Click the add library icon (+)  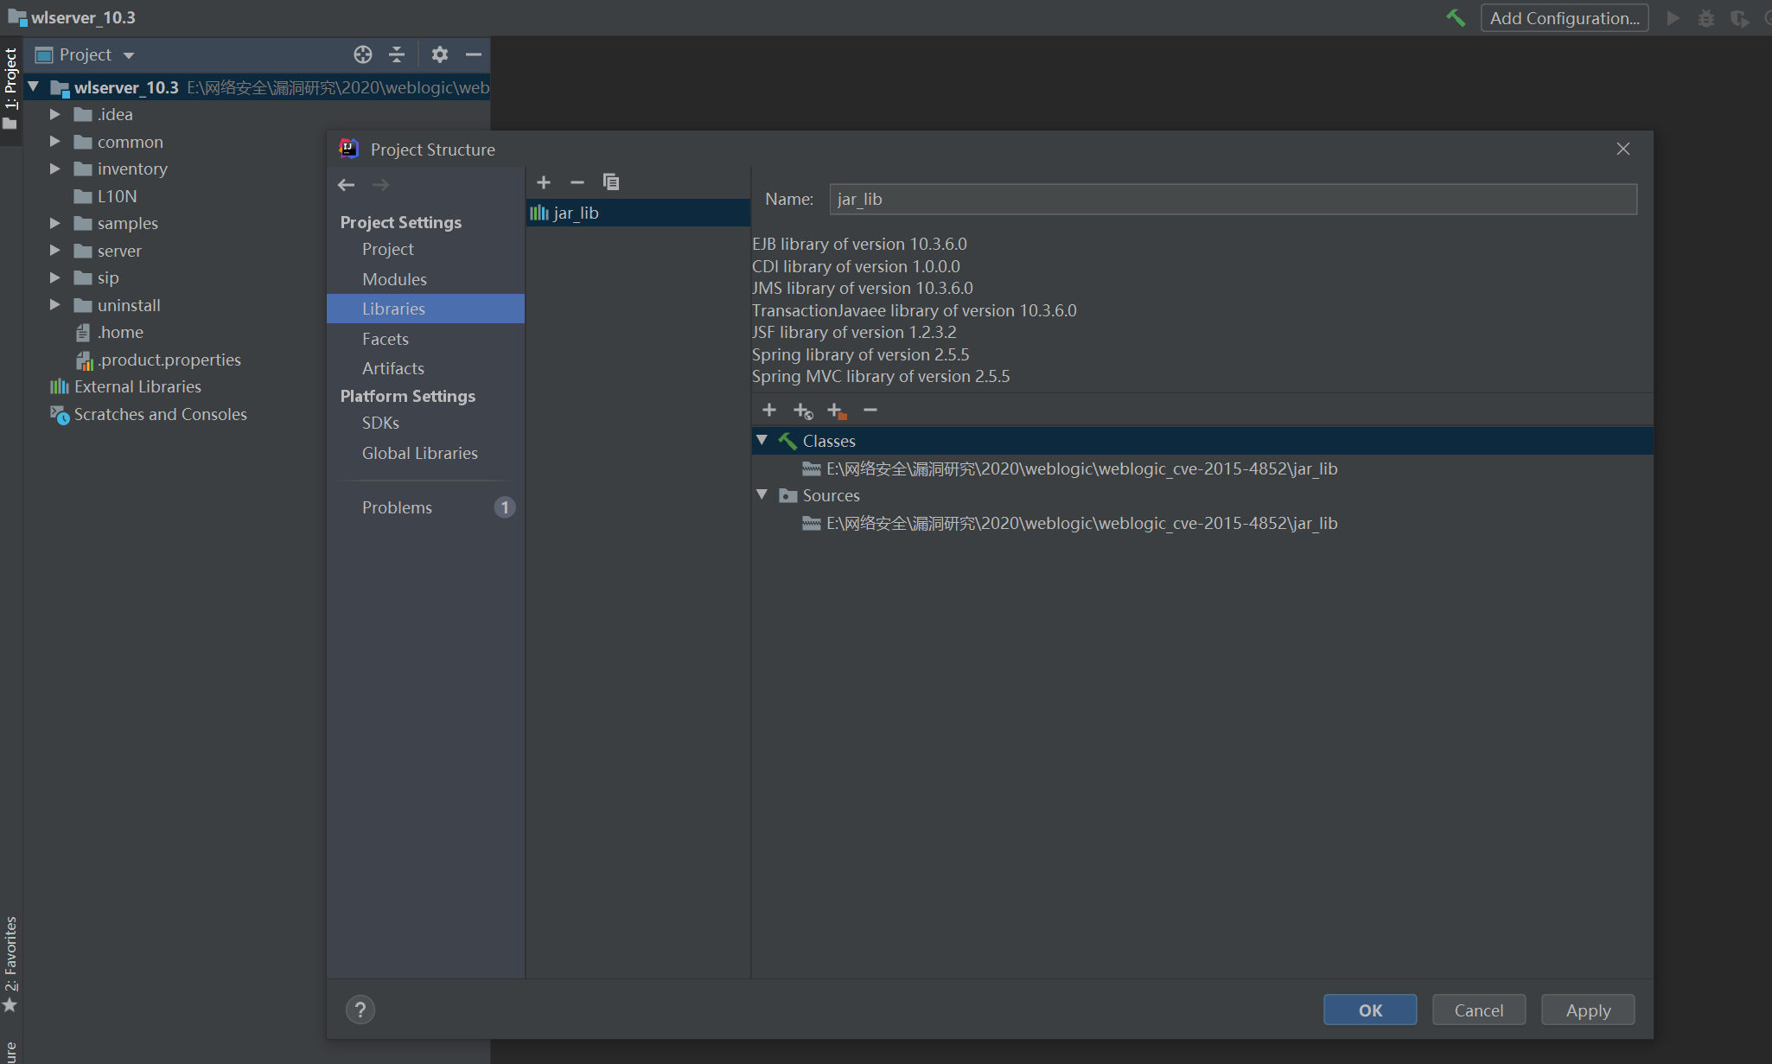[x=543, y=181]
